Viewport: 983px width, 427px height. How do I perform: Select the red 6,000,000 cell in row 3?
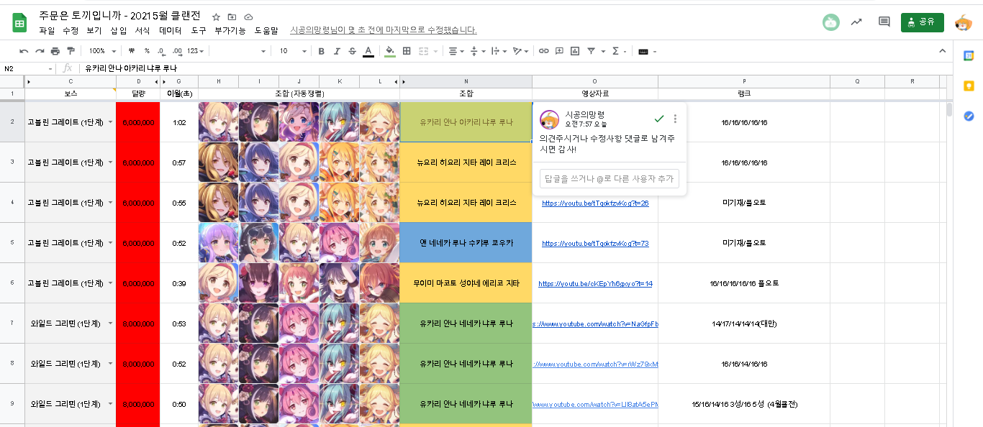point(137,162)
